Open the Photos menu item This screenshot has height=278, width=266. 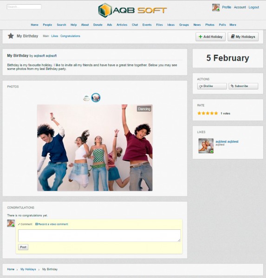[x=210, y=25]
